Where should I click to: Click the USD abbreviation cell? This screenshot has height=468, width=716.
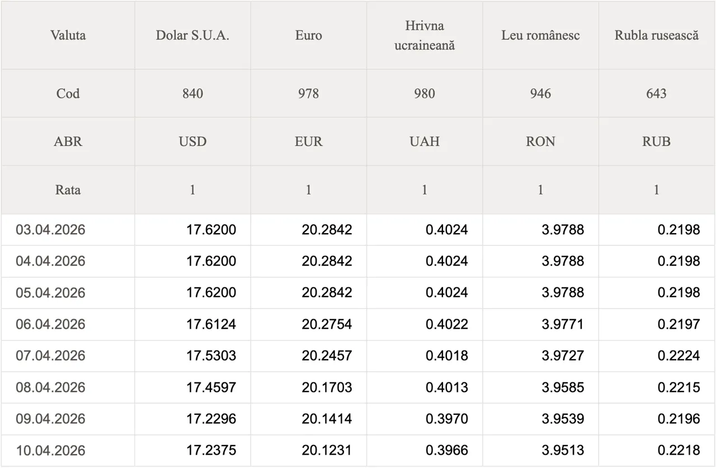(x=192, y=141)
